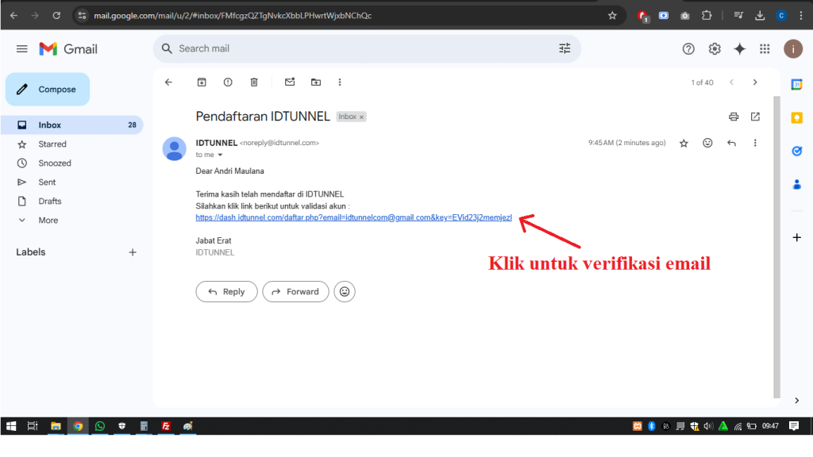Mark email as unread
The height and width of the screenshot is (457, 813).
click(290, 82)
